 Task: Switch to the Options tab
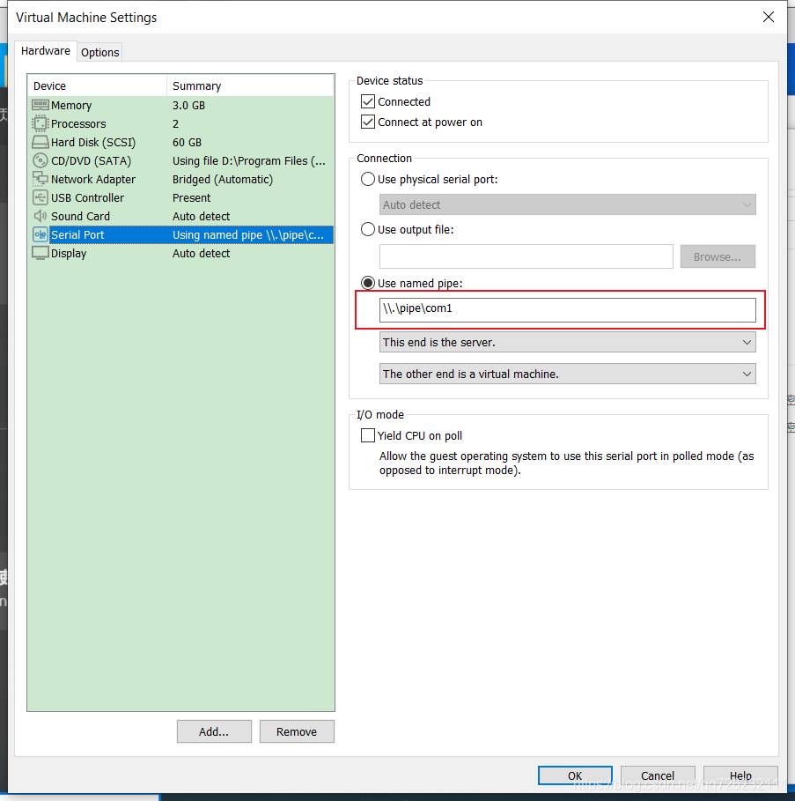[100, 52]
